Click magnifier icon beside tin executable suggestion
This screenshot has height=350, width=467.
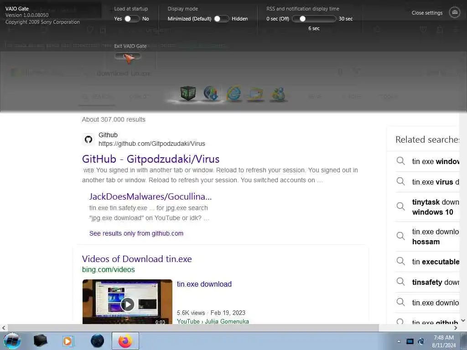coord(400,261)
